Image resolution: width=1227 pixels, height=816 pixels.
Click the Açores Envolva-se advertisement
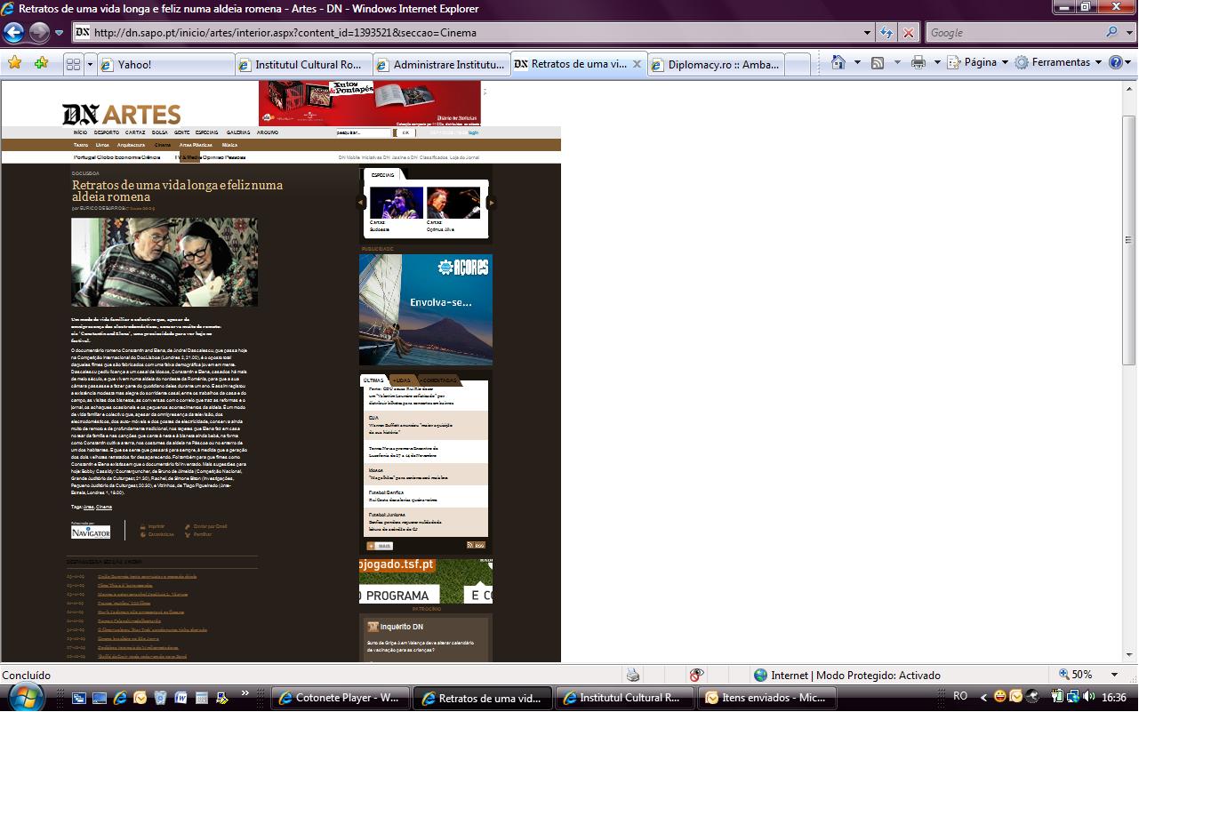coord(426,309)
